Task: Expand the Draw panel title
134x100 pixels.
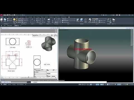Action: tap(32, 24)
